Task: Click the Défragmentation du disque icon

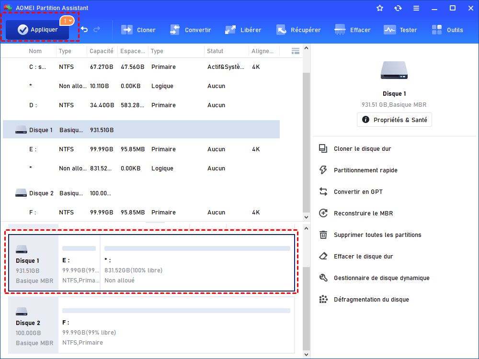Action: coord(323,299)
